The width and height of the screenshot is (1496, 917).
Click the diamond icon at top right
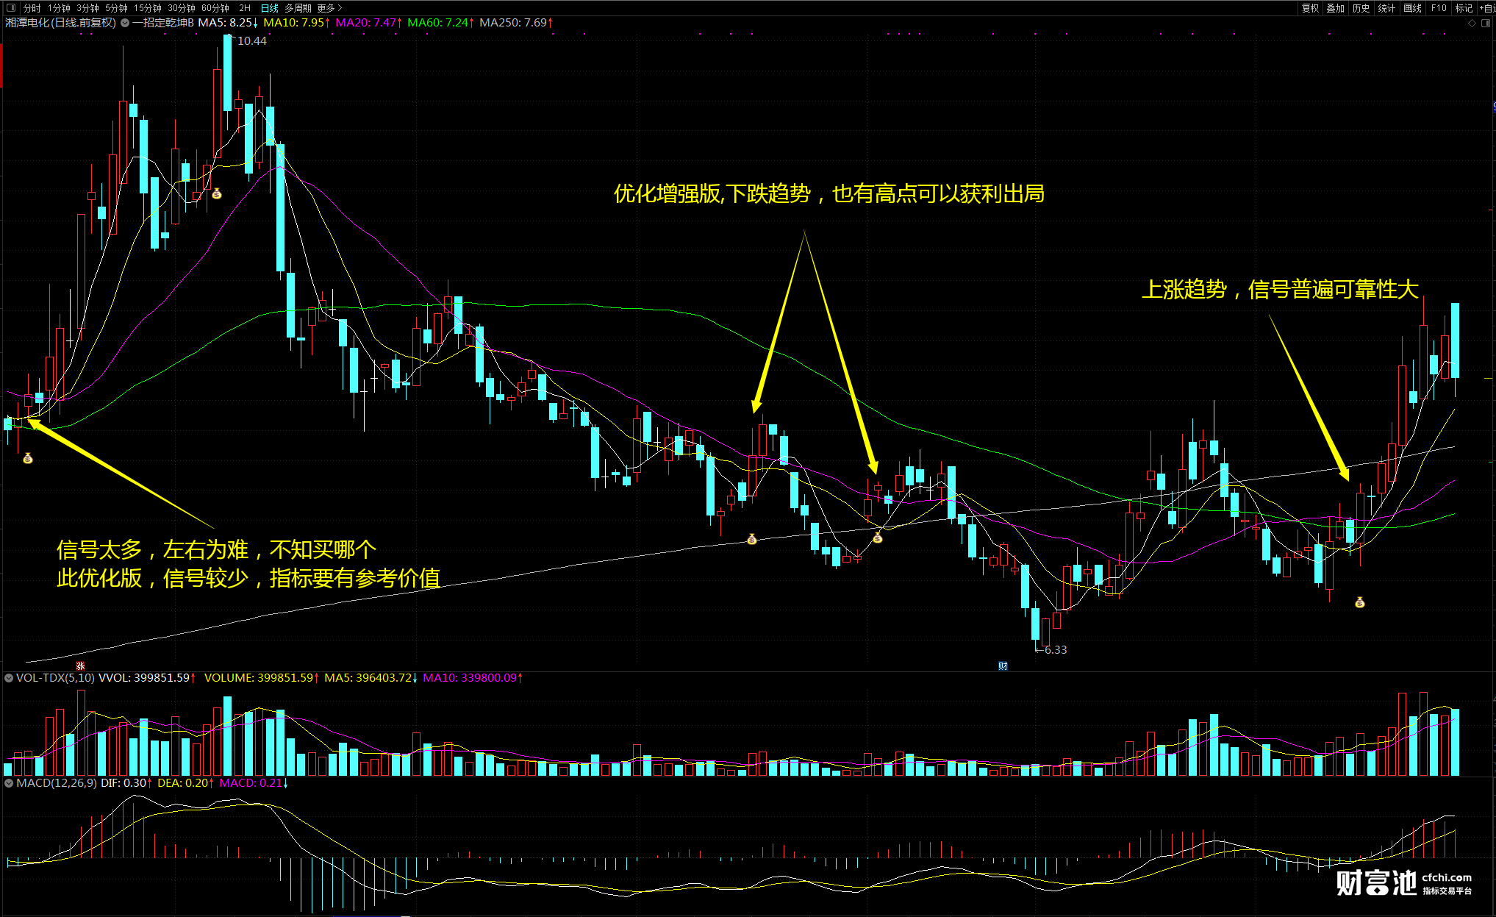1472,23
